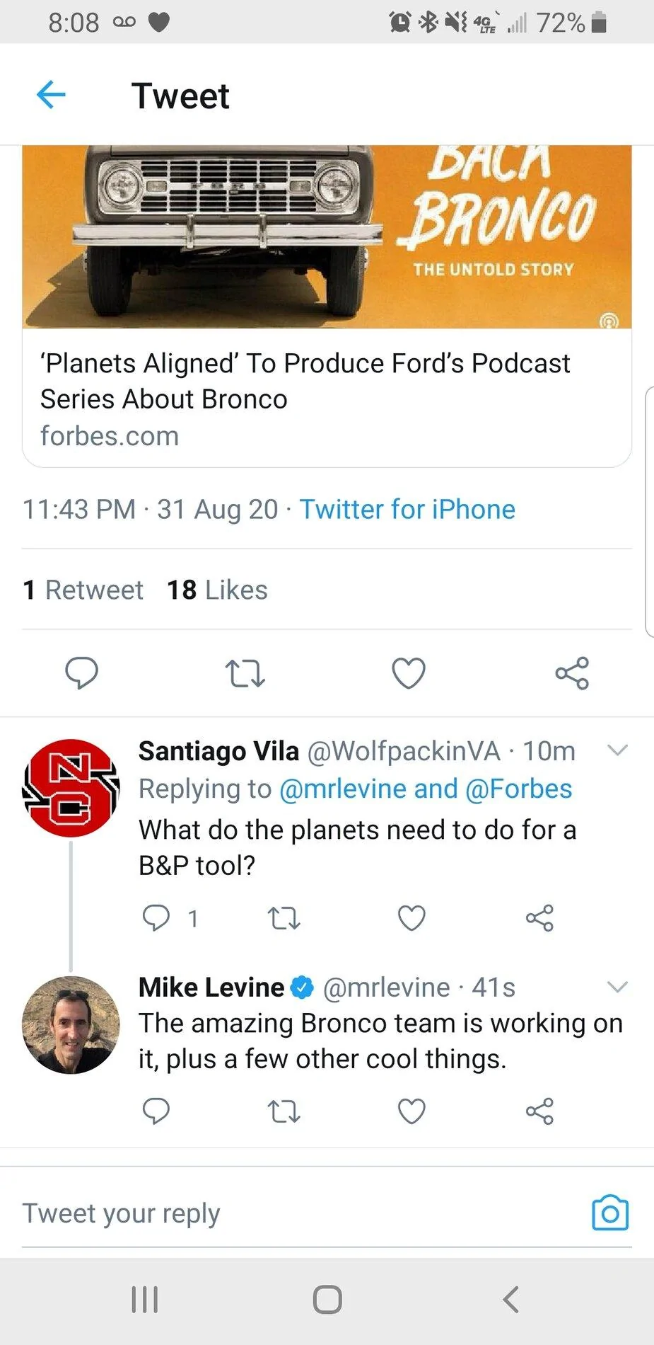654x1345 pixels.
Task: Share Santiago Vila's reply
Action: 539,918
